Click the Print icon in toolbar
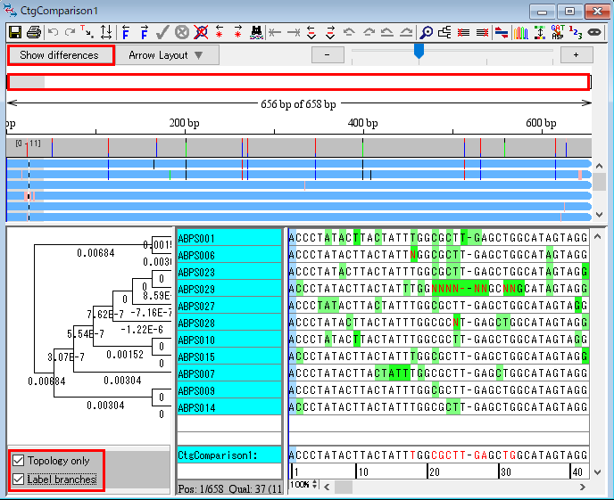The width and height of the screenshot is (614, 500). point(34,32)
